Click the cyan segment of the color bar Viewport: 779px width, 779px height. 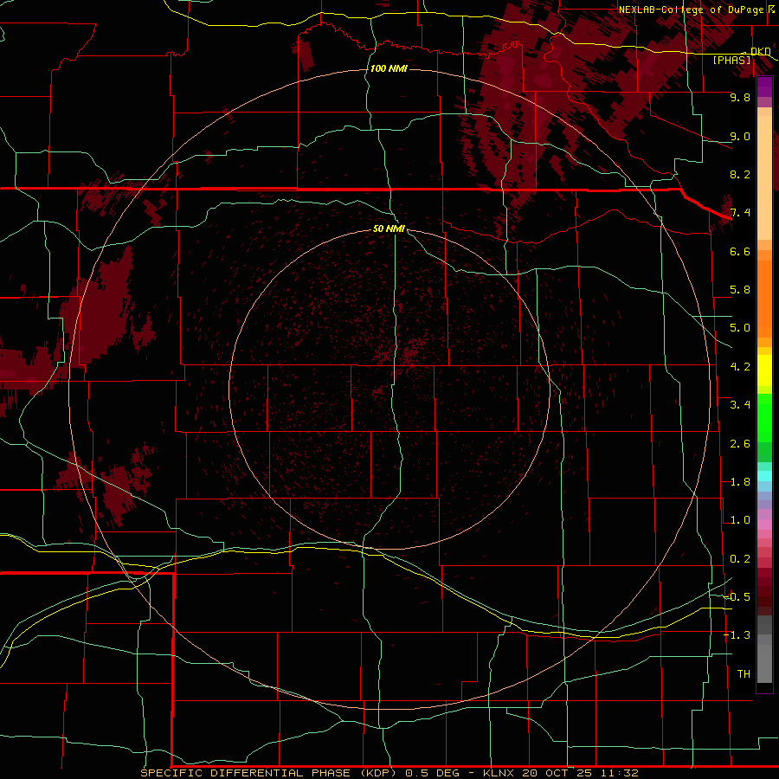[764, 476]
